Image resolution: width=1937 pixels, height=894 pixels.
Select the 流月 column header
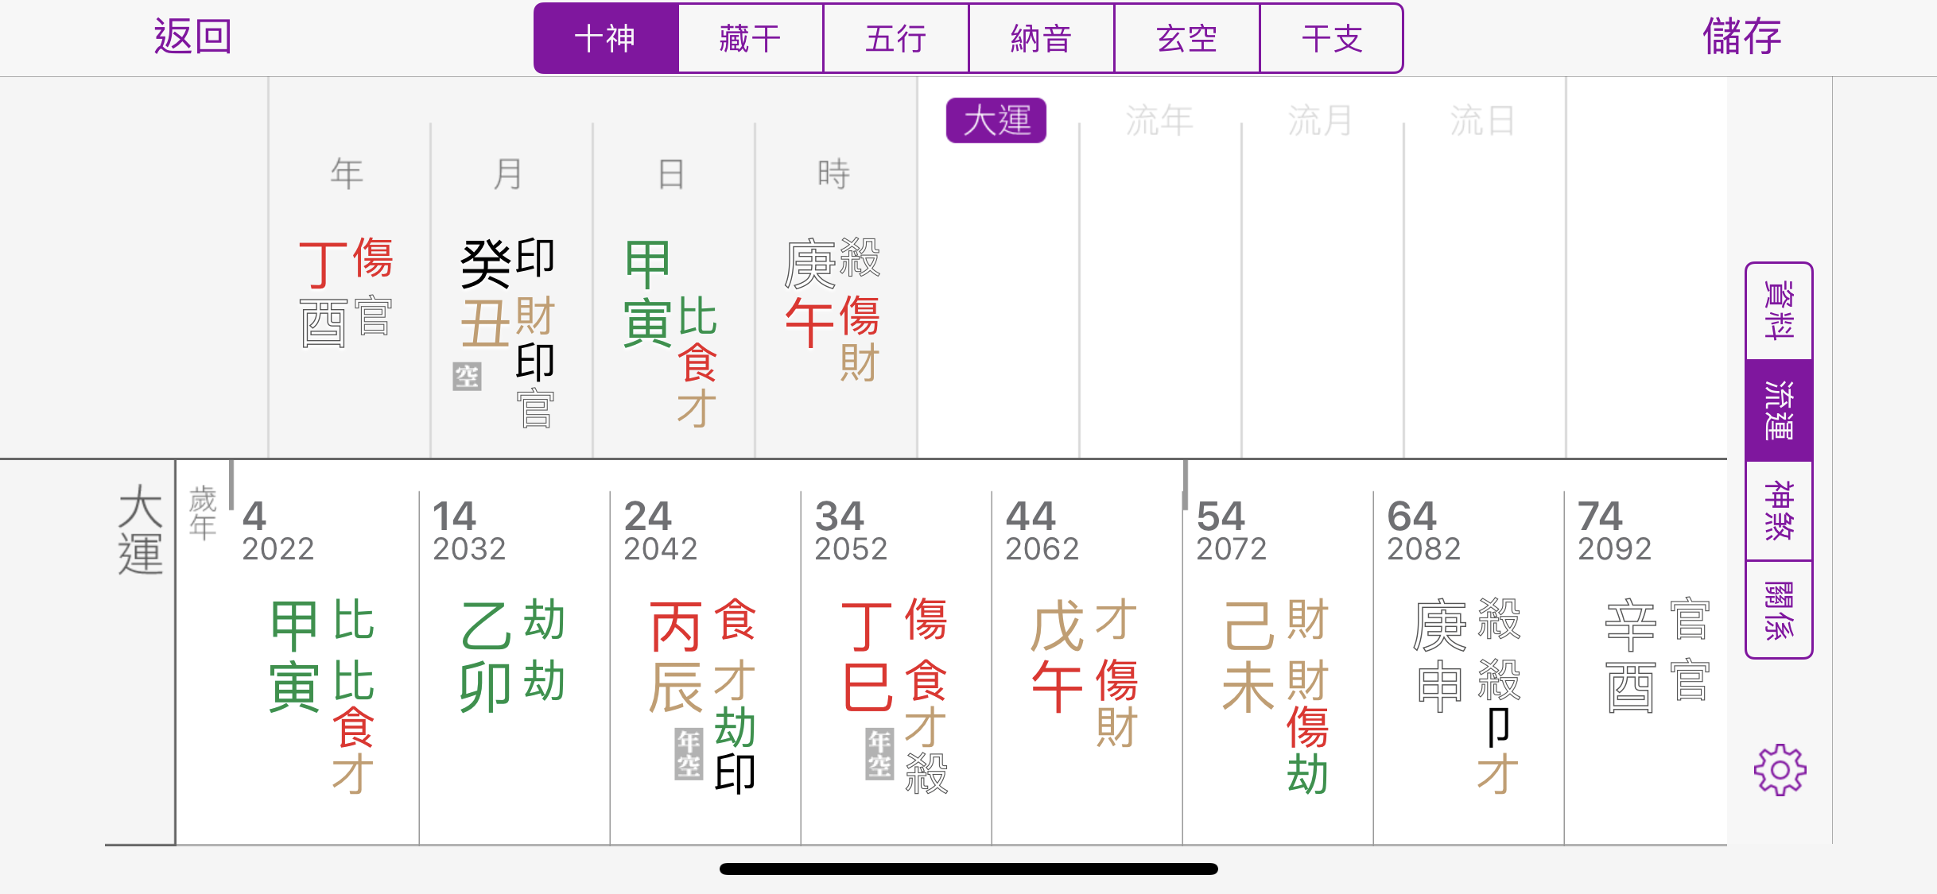point(1321,121)
